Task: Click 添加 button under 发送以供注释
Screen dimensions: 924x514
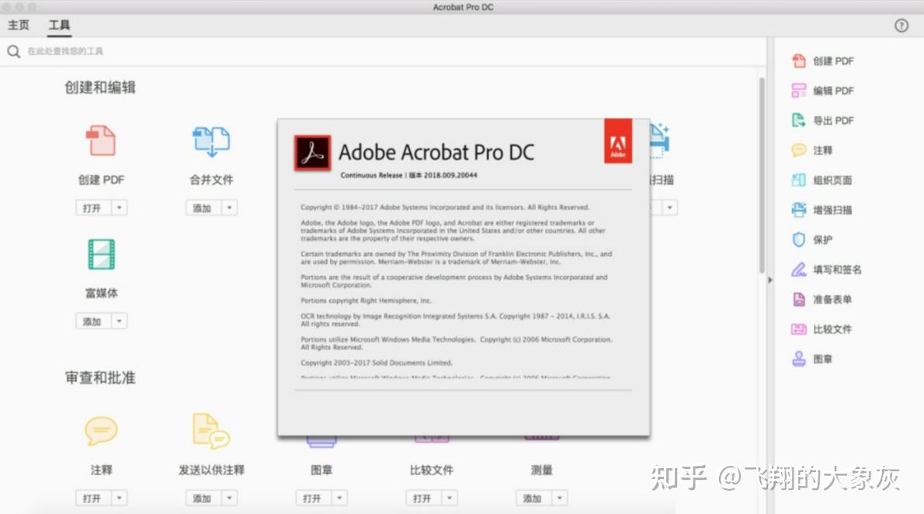Action: (x=203, y=498)
